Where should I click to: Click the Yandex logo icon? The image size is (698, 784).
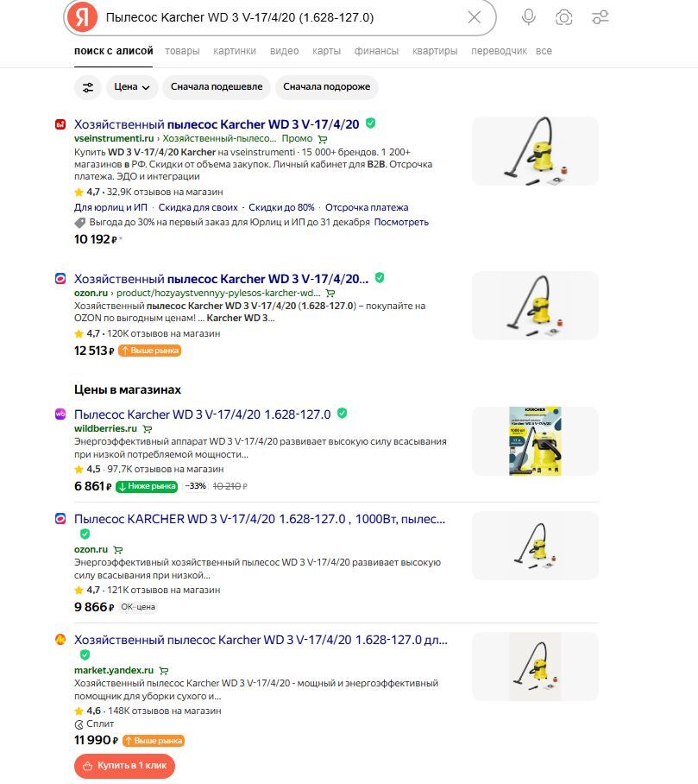coord(83,17)
